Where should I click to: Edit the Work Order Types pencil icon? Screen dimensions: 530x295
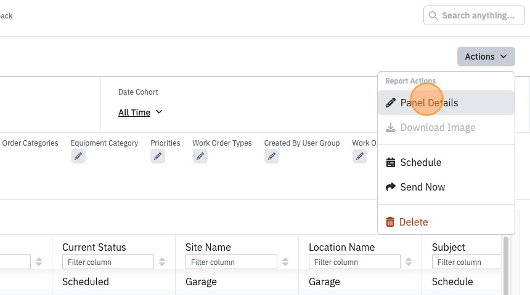pos(200,157)
